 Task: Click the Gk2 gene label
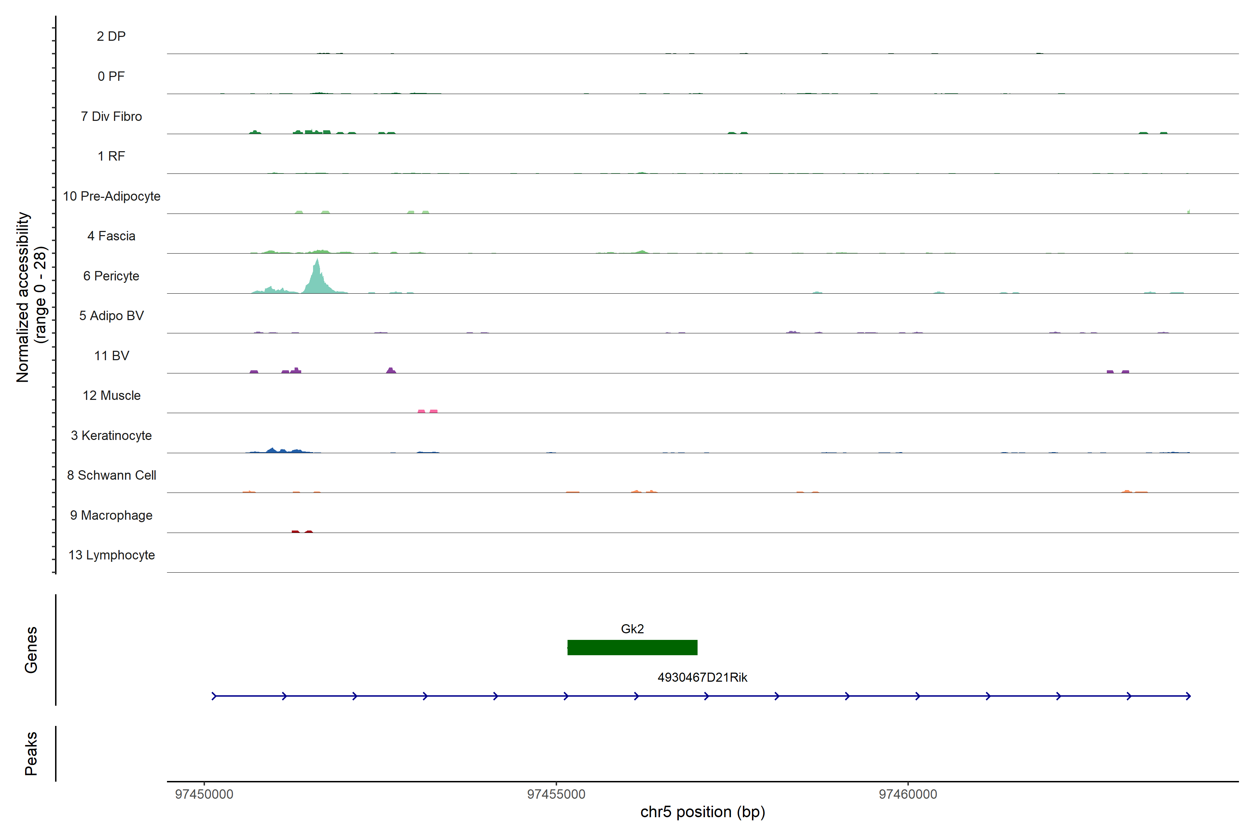pyautogui.click(x=632, y=629)
